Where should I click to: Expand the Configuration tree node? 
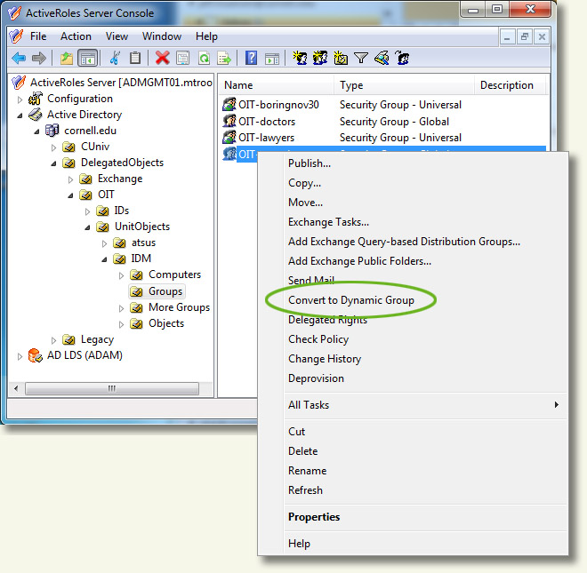click(x=20, y=99)
